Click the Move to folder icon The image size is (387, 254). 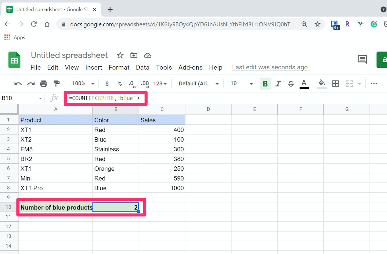(x=134, y=55)
